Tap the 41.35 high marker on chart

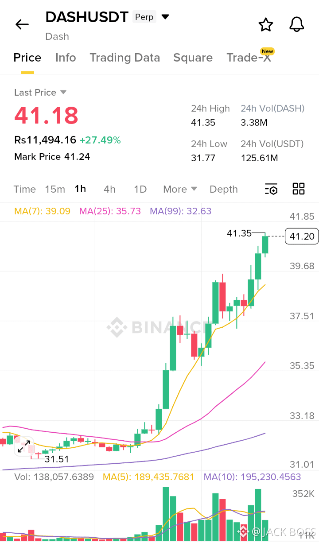click(x=239, y=233)
